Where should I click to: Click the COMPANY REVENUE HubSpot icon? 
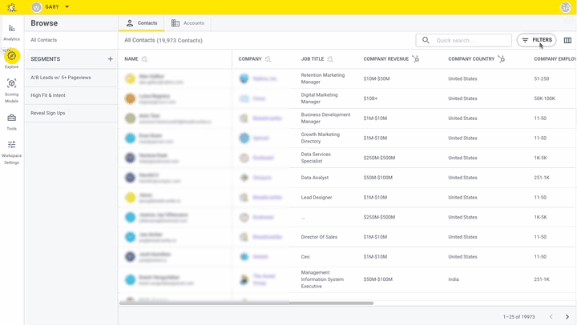click(x=415, y=58)
